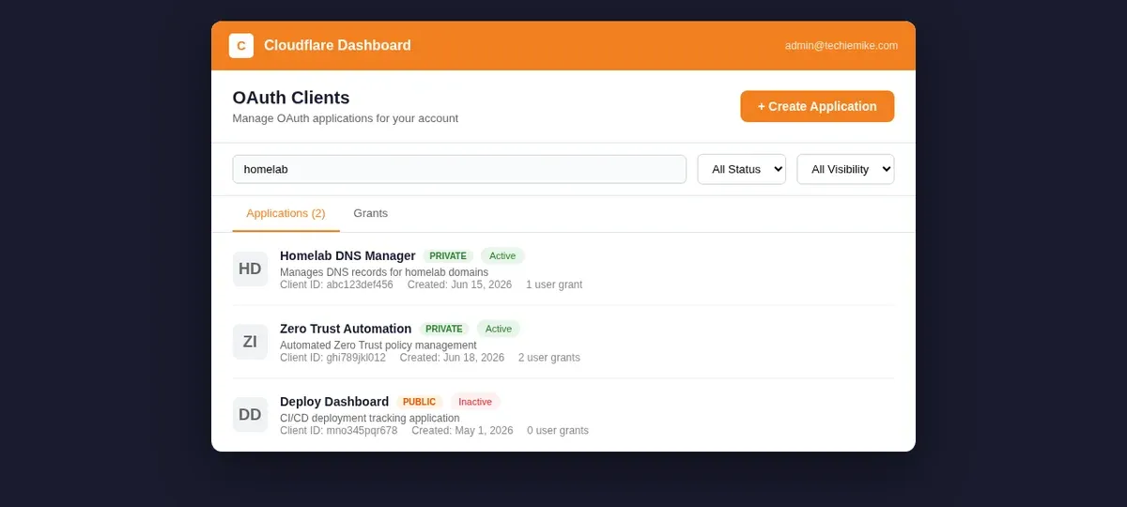Viewport: 1127px width, 507px height.
Task: Click the Inactive badge on Deploy Dashboard
Action: tap(475, 402)
